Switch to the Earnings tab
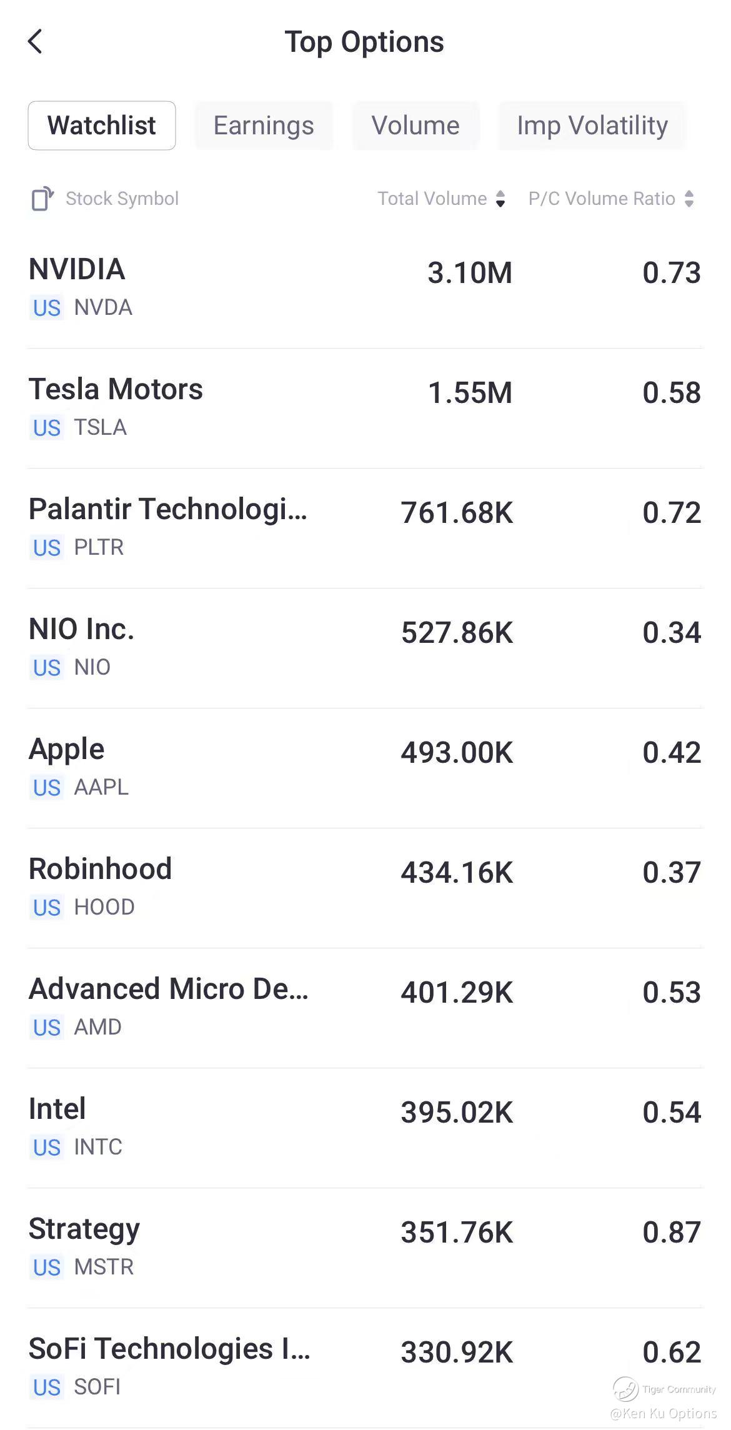This screenshot has width=731, height=1430. click(264, 126)
